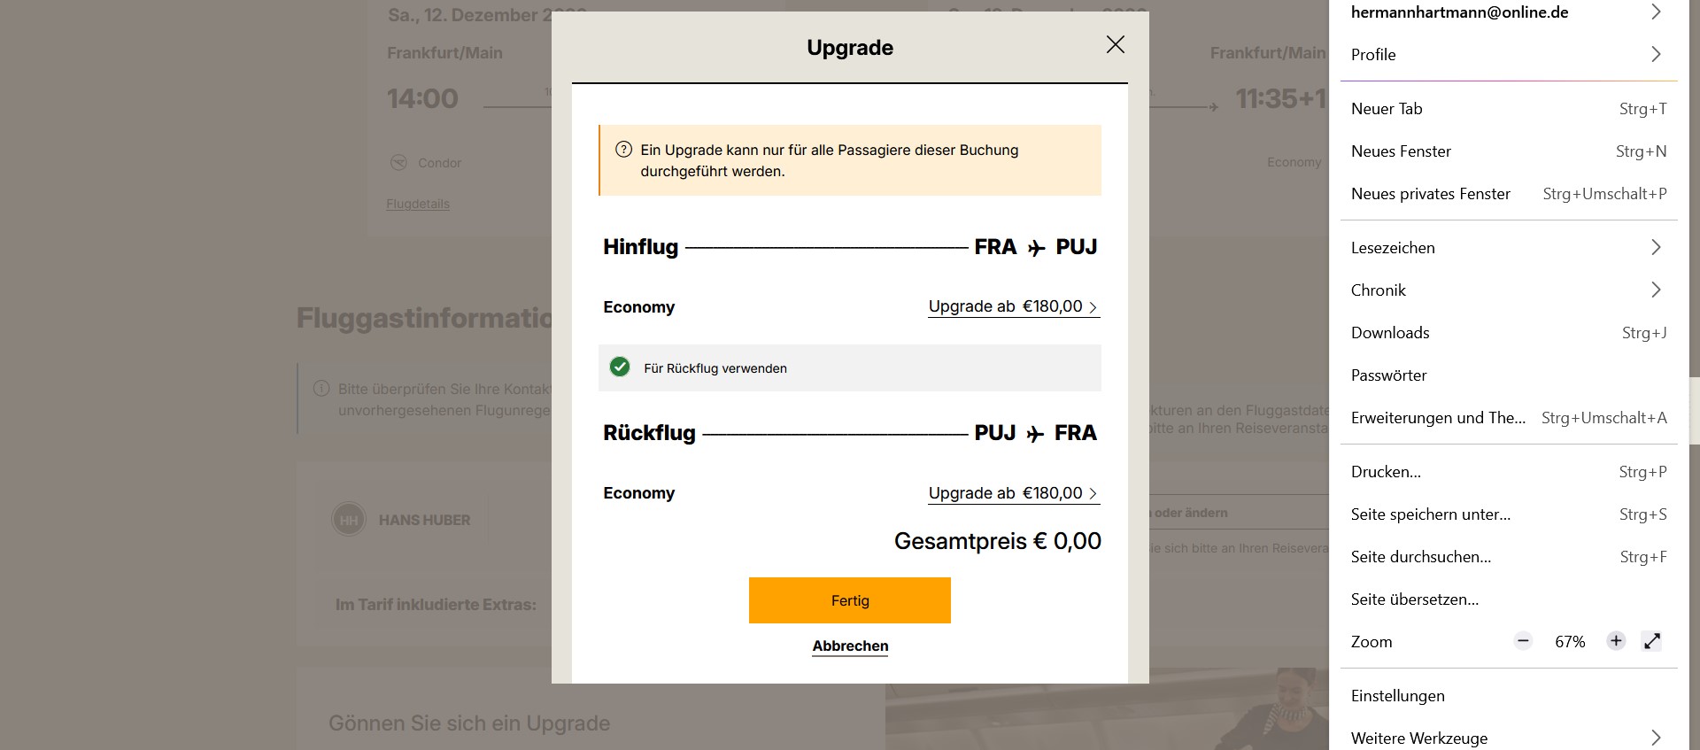Open the Flugdetails link
This screenshot has height=750, width=1700.
[418, 204]
